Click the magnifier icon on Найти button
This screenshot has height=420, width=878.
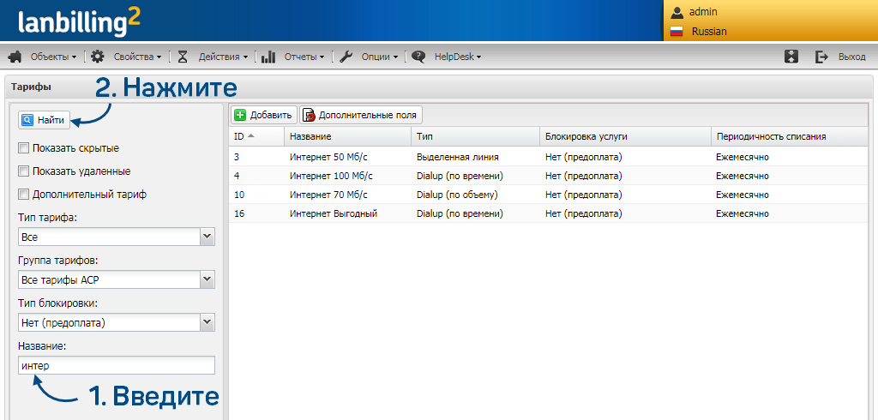coord(28,120)
